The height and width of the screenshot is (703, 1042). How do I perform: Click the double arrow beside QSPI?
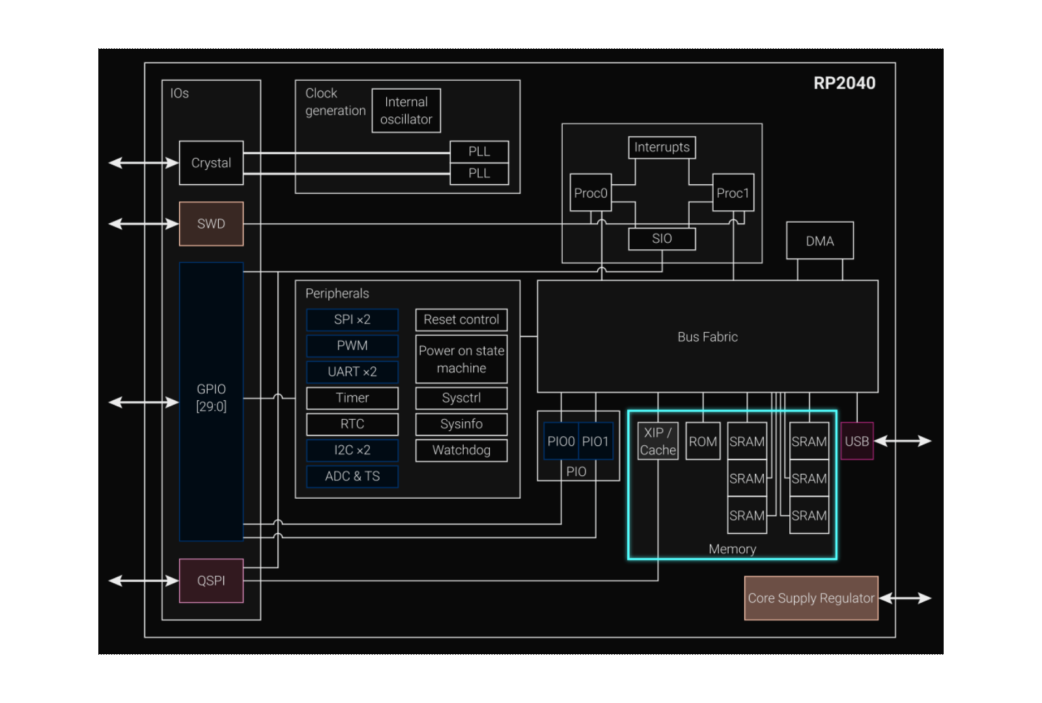tap(143, 581)
